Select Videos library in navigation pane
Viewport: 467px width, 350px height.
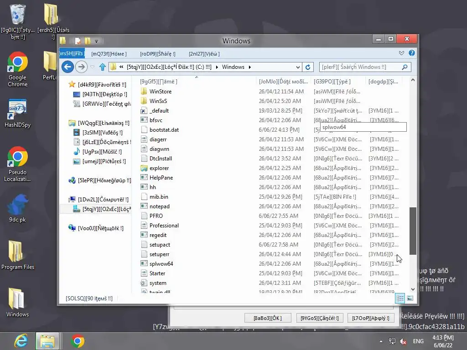coord(98,133)
